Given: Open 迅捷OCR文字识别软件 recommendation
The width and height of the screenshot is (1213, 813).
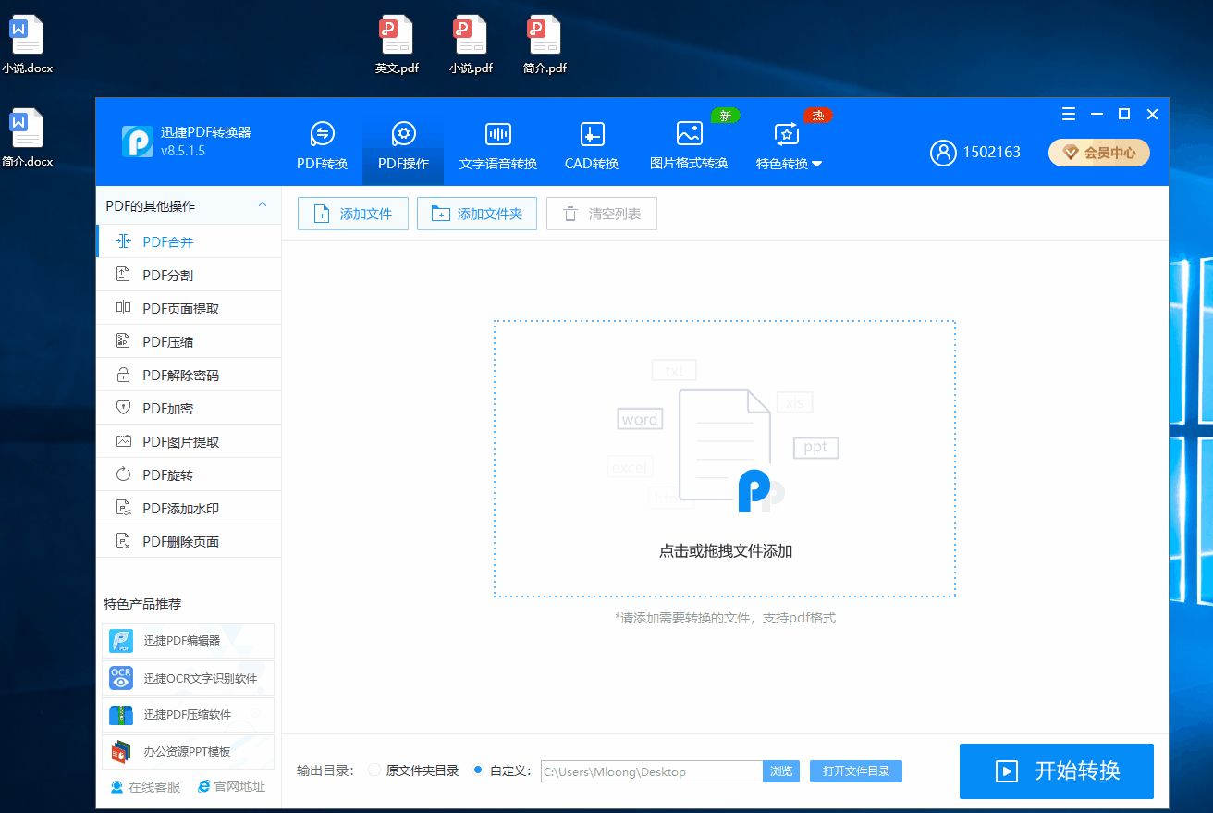Looking at the screenshot, I should [x=189, y=678].
